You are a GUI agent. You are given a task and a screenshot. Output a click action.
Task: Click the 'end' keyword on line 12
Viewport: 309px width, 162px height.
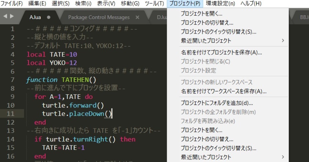(x=40, y=122)
